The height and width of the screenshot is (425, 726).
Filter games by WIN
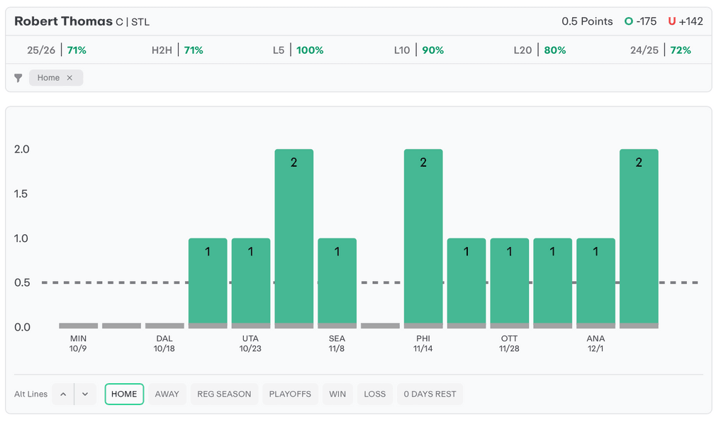click(337, 394)
